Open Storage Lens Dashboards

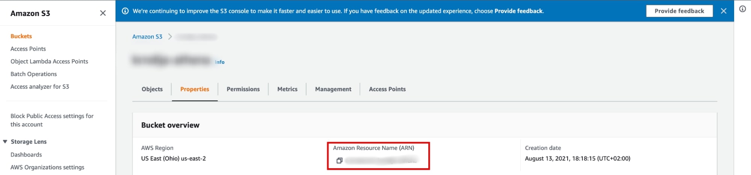(x=26, y=155)
